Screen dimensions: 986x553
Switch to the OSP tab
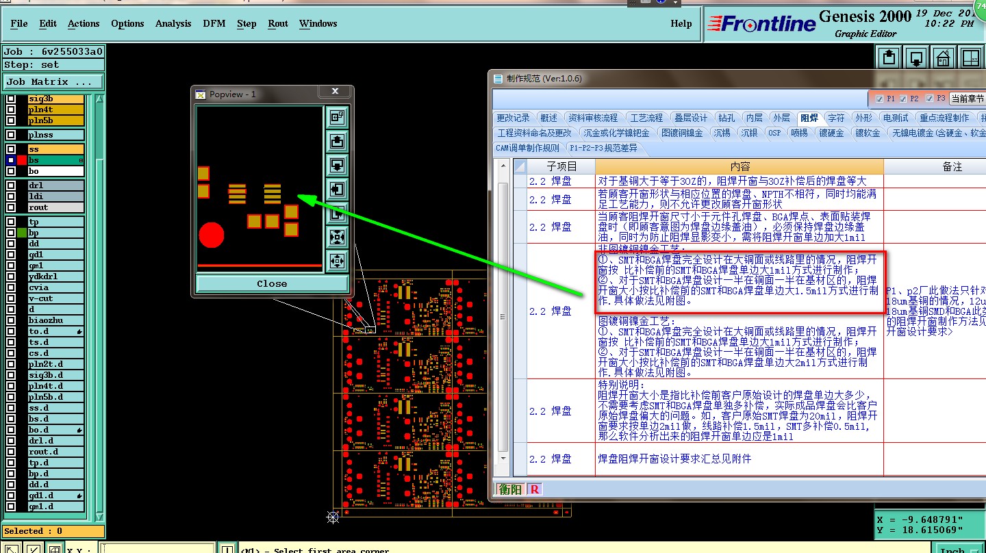tap(774, 133)
